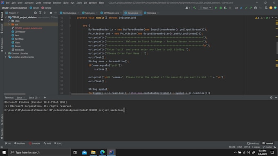This screenshot has height=156, width=278.
Task: Open Microsoft Edge in taskbar
Action: tap(102, 152)
